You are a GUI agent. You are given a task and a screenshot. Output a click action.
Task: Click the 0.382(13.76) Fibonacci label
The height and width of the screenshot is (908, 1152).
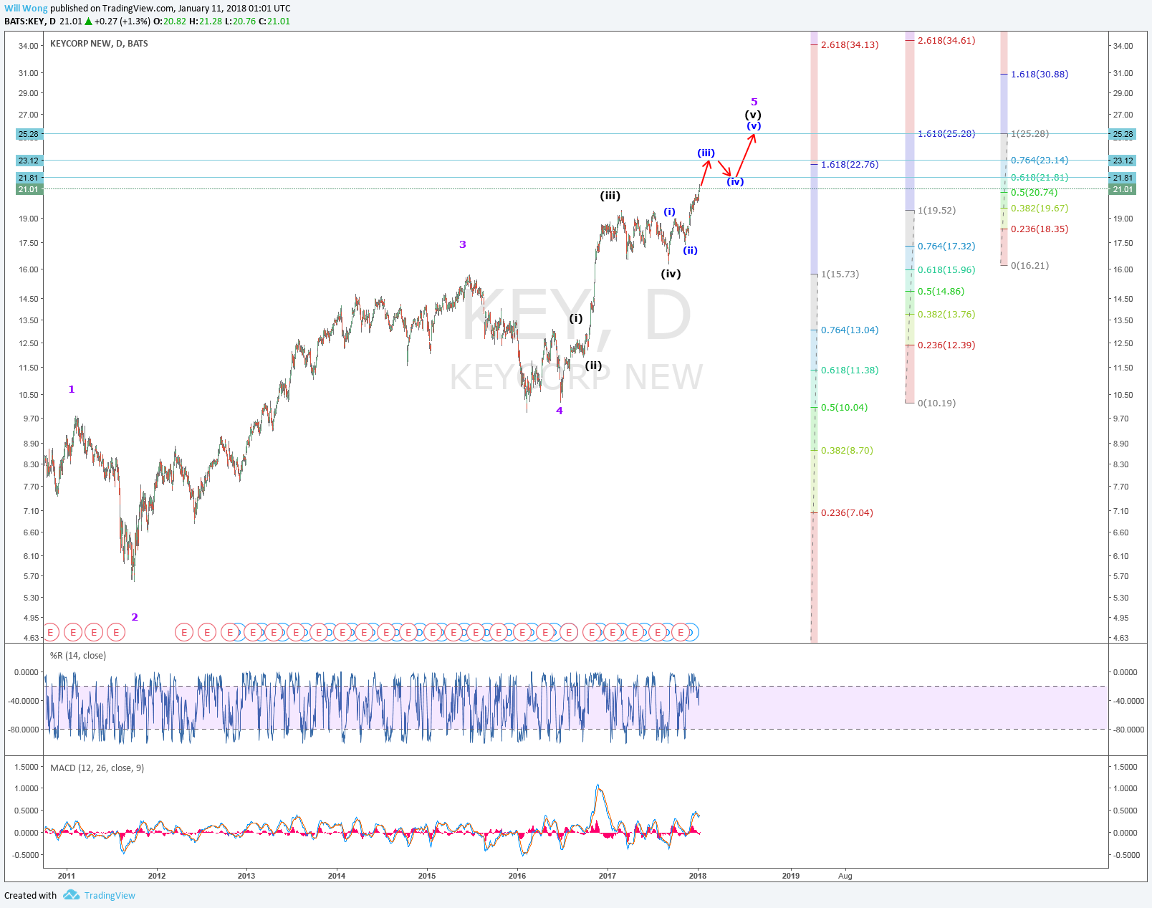[x=946, y=315]
